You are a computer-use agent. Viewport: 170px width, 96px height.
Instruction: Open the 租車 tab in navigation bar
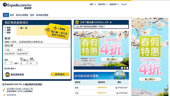pos(32,15)
